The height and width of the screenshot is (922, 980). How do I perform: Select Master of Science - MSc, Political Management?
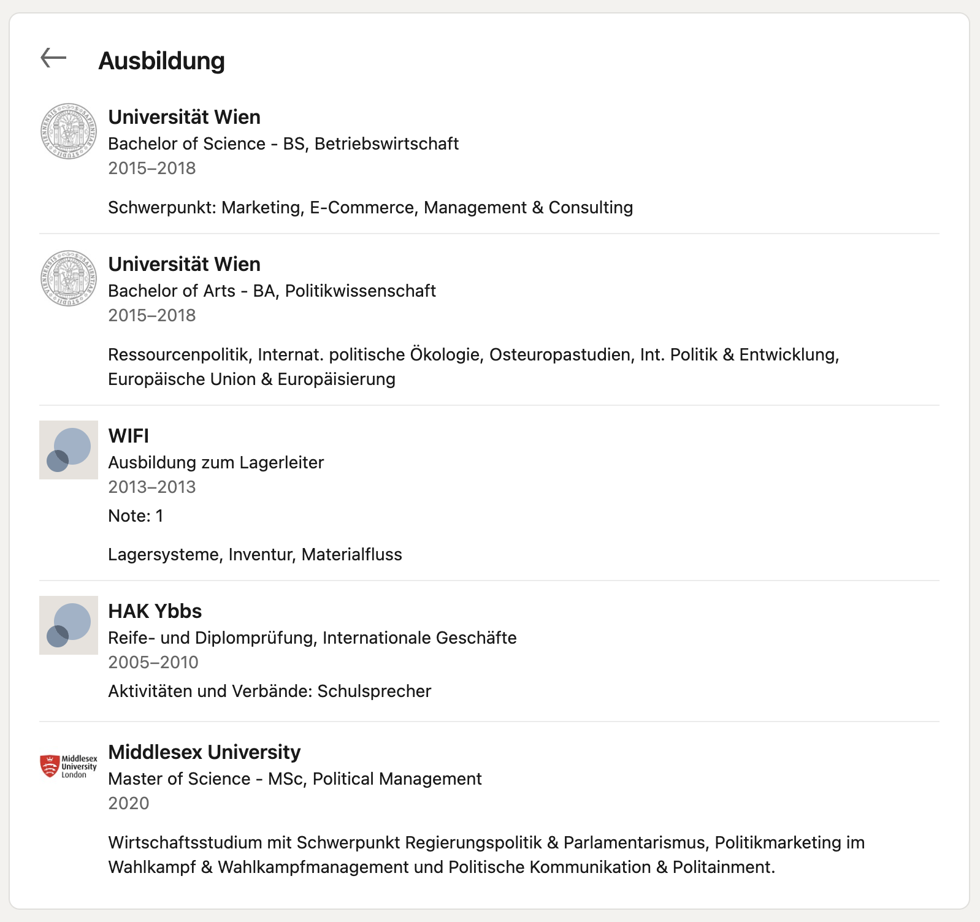click(x=295, y=779)
